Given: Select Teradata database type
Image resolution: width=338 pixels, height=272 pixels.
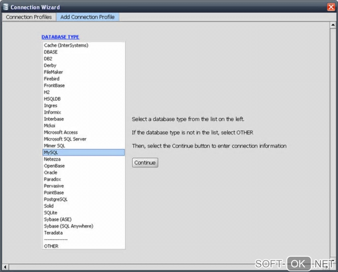Looking at the screenshot, I should [x=84, y=233].
